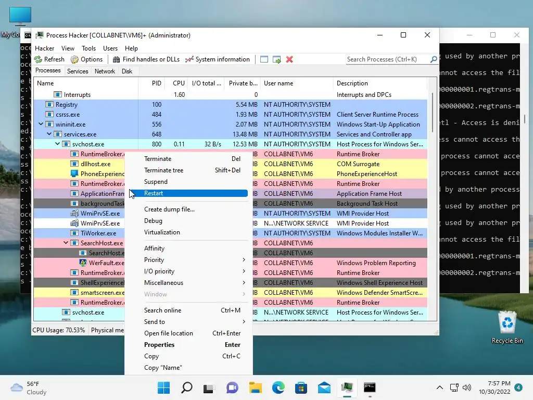Choose Terminate tree in context menu
Image resolution: width=533 pixels, height=400 pixels.
click(188, 170)
